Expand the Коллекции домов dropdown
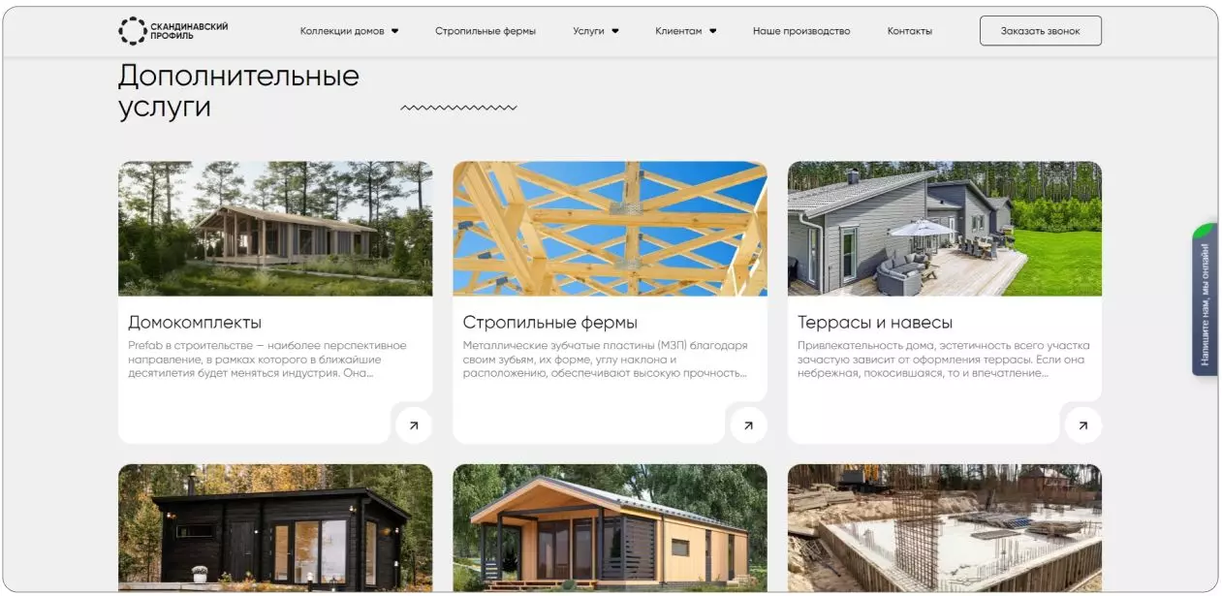 (349, 31)
